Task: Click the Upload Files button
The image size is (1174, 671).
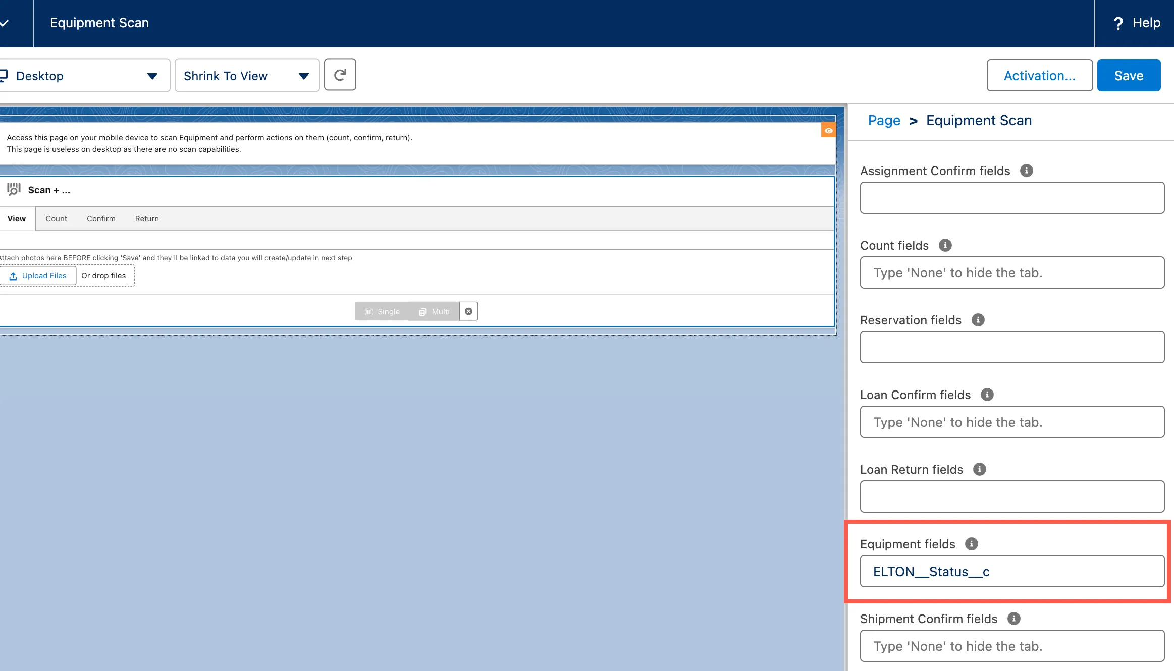Action: coord(38,275)
